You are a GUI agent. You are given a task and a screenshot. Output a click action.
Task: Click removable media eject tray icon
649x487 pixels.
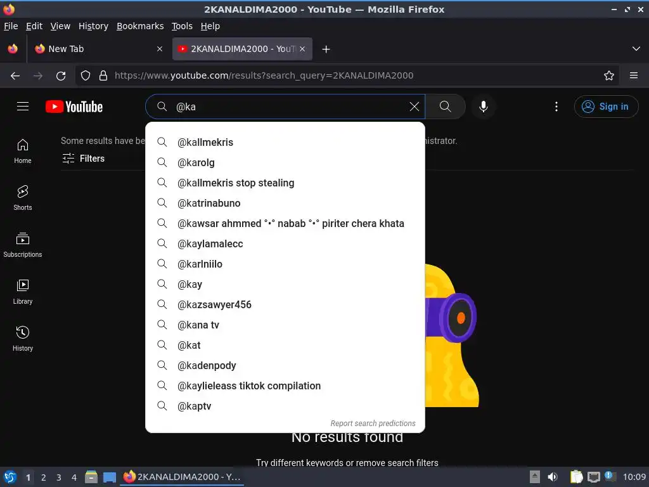pos(535,477)
